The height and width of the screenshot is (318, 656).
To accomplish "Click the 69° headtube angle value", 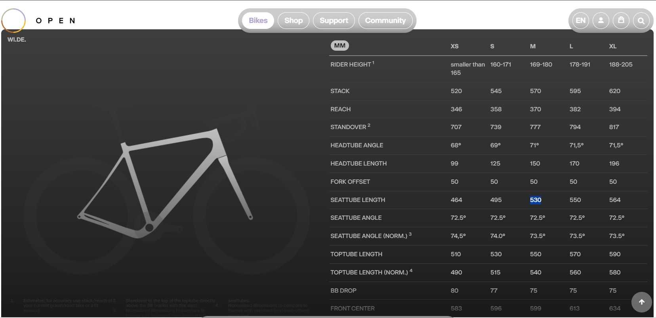I will (x=496, y=145).
